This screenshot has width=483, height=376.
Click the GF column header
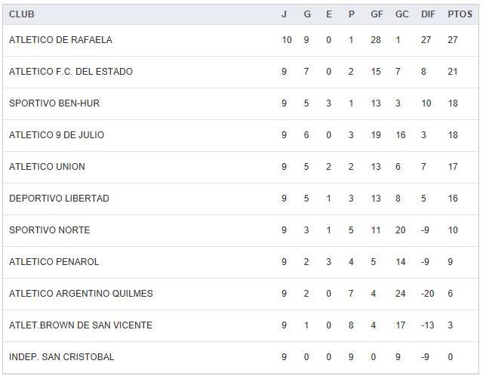[x=377, y=14]
